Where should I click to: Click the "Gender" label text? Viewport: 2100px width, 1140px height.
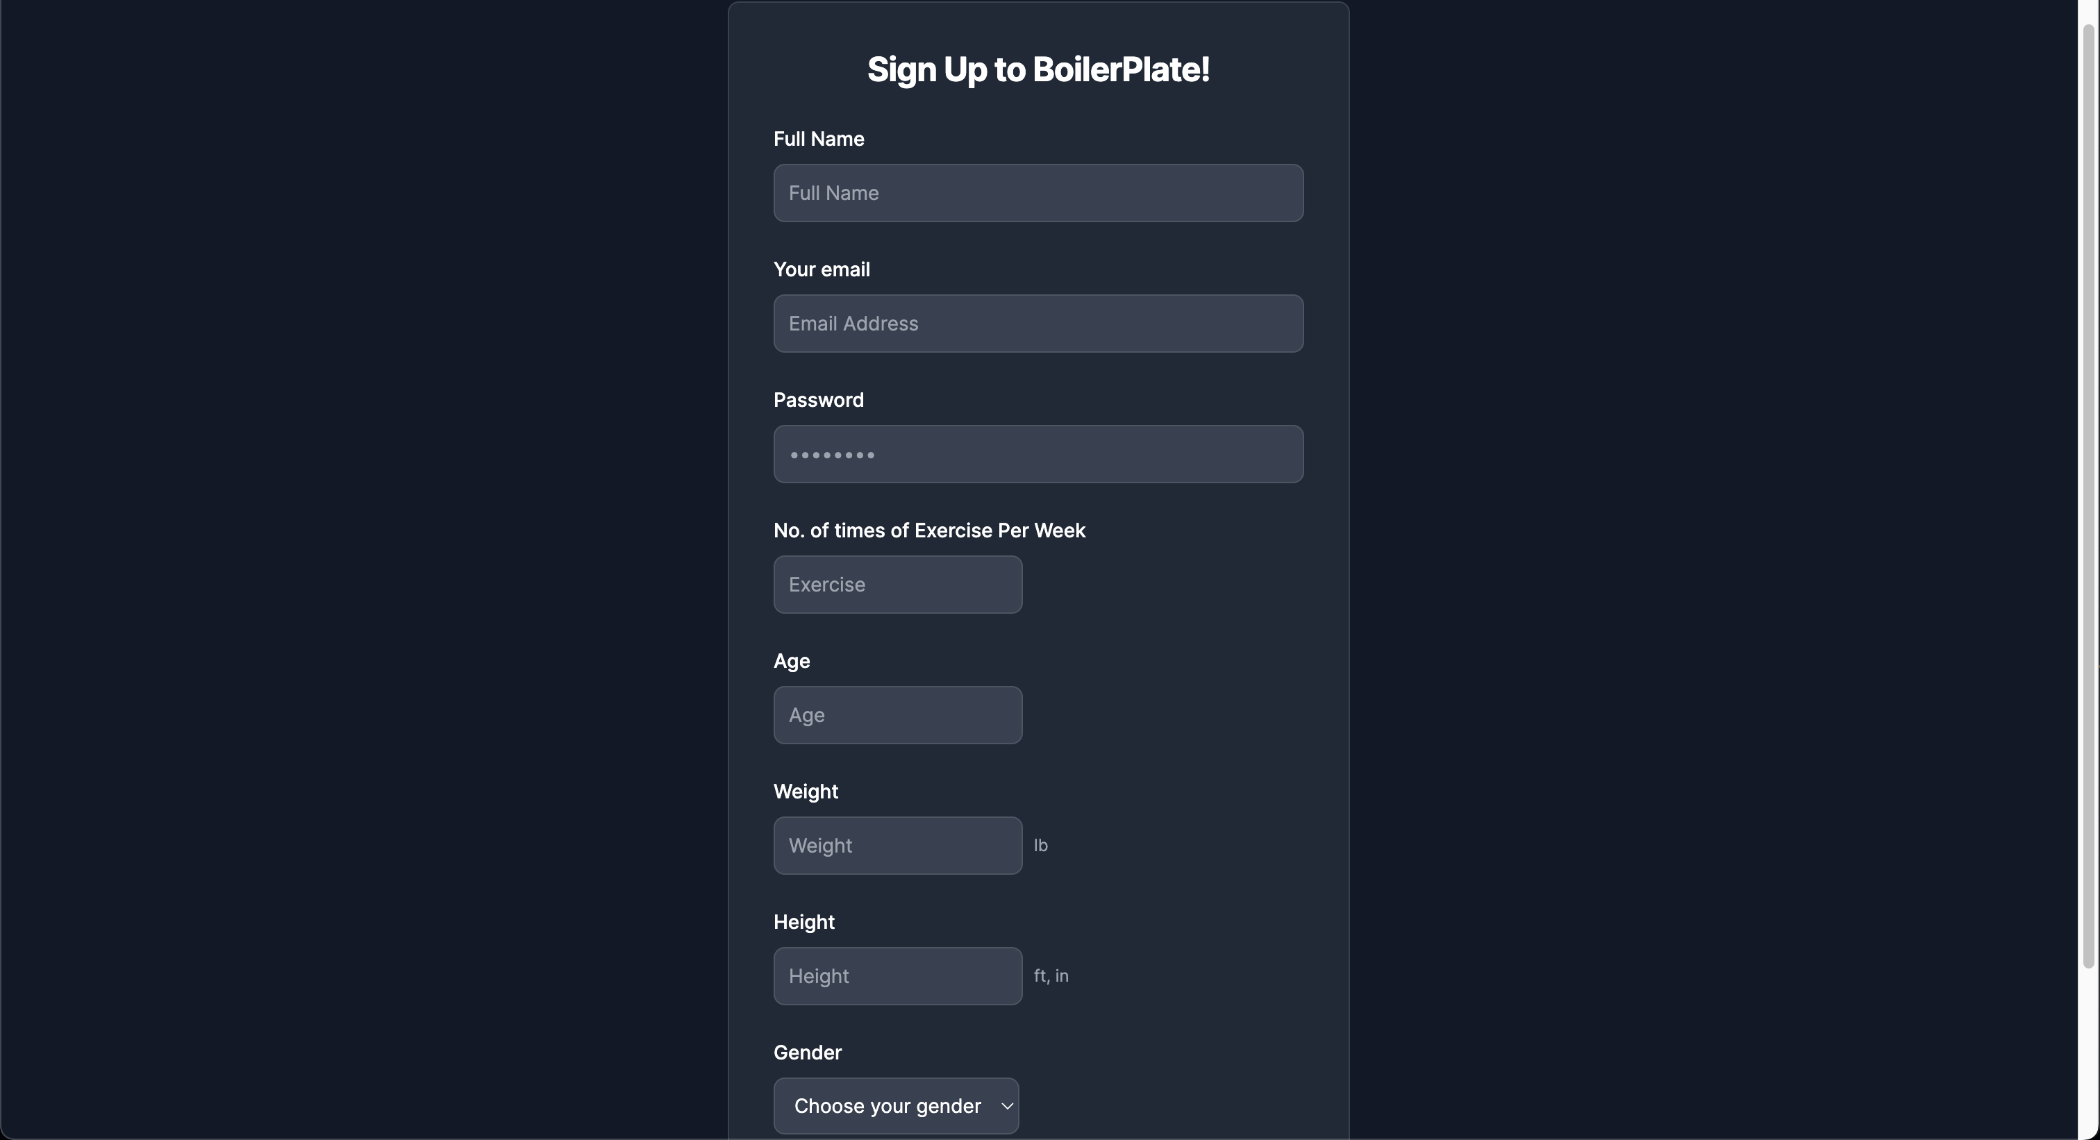pyautogui.click(x=807, y=1052)
